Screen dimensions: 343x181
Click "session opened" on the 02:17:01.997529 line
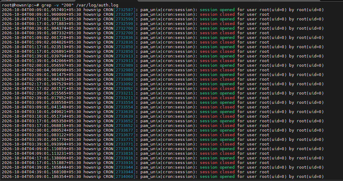217,84
